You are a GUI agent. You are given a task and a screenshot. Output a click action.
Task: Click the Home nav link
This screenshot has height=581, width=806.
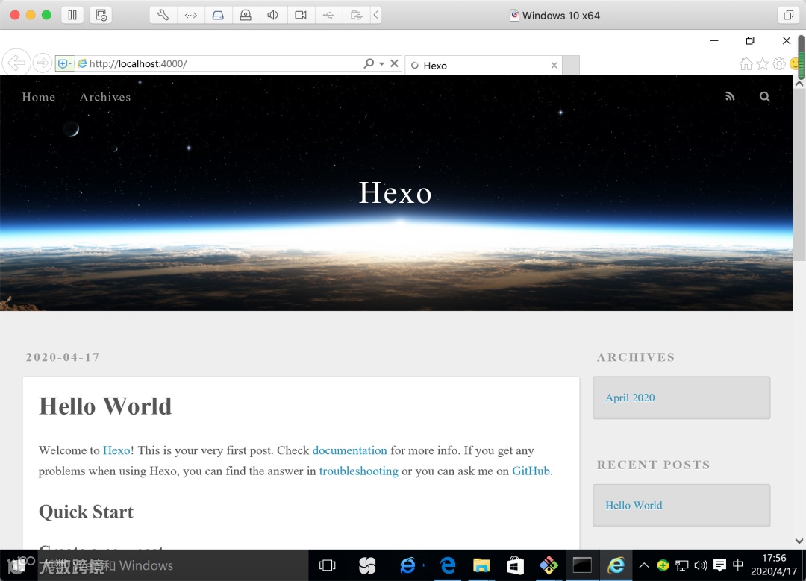click(39, 97)
